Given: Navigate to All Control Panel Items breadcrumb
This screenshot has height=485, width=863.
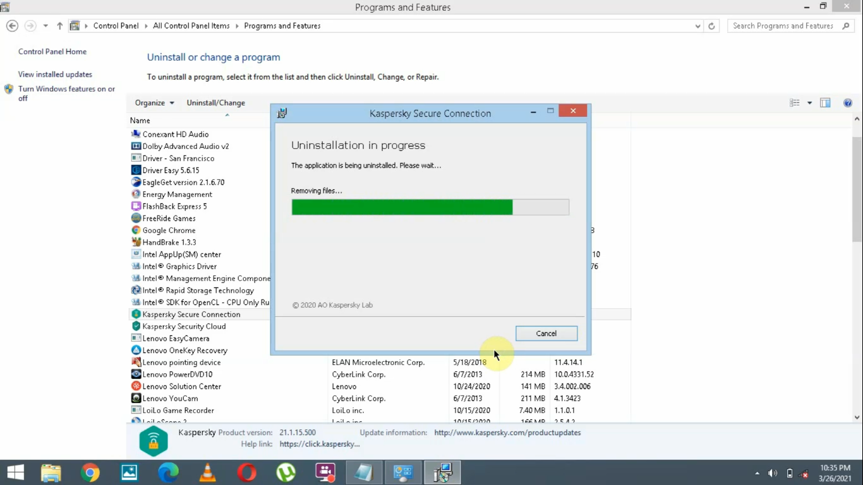Looking at the screenshot, I should [x=191, y=26].
